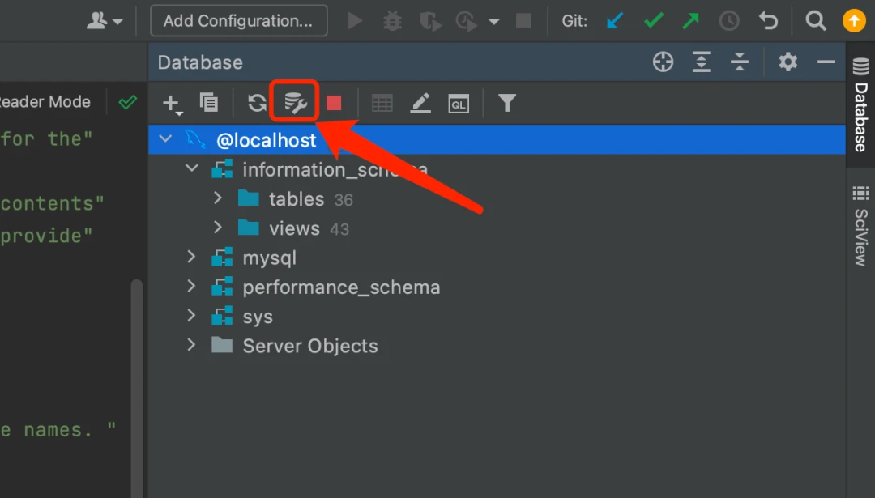
Task: Open the table editor grid icon
Action: 382,103
